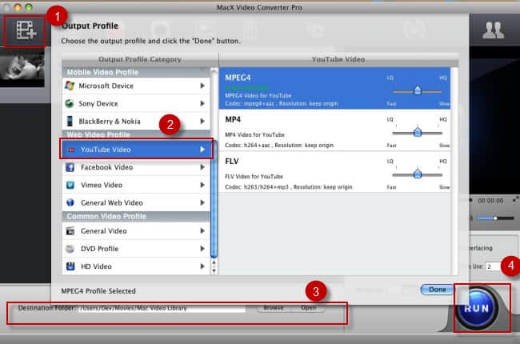Screen dimensions: 520x344
Task: Click the loaded video thumbnail
Action: pos(22,69)
